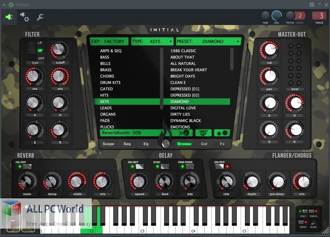Click the TRACK number 3 box
The height and width of the screenshot is (237, 330).
319,15
